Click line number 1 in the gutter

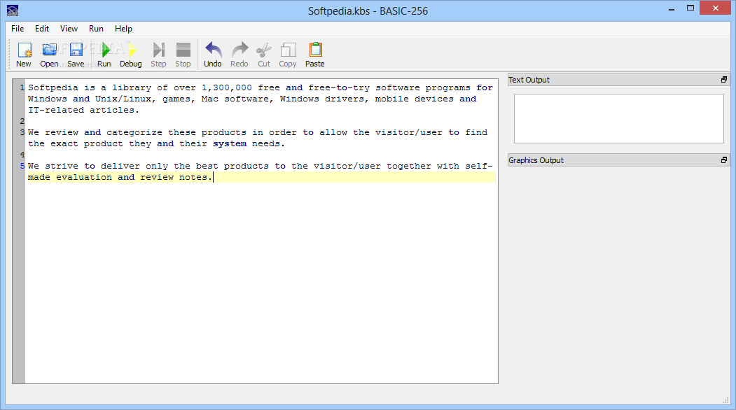pos(22,87)
